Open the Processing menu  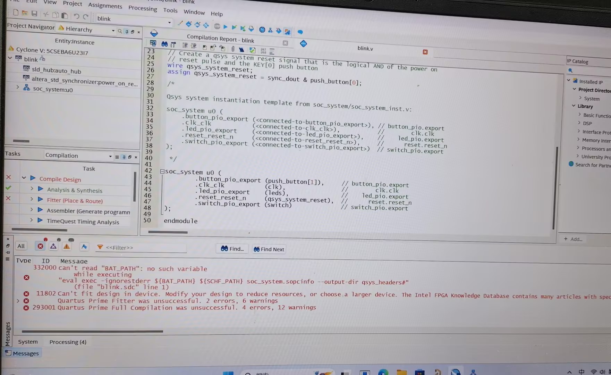coord(143,8)
